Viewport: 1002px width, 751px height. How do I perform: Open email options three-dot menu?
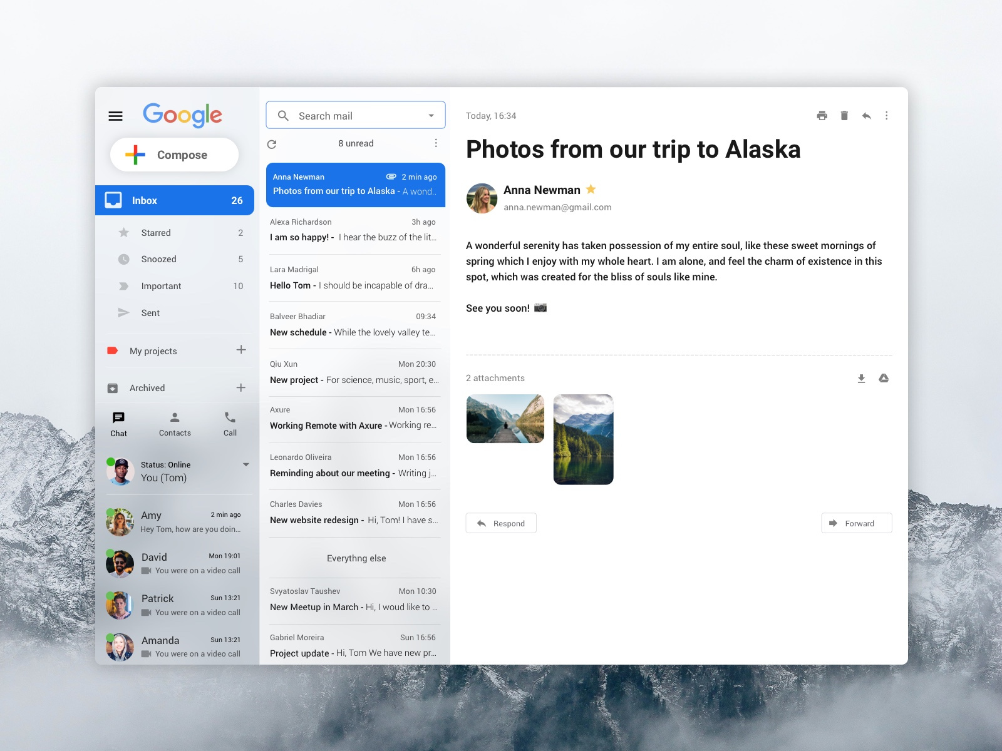pyautogui.click(x=886, y=116)
